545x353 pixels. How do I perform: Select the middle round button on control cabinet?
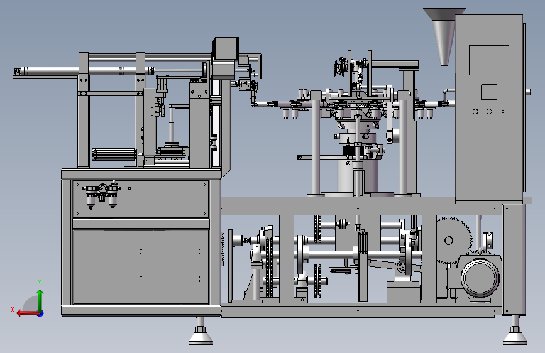489,112
